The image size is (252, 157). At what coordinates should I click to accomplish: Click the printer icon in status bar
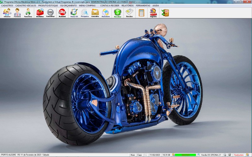(x=225, y=155)
